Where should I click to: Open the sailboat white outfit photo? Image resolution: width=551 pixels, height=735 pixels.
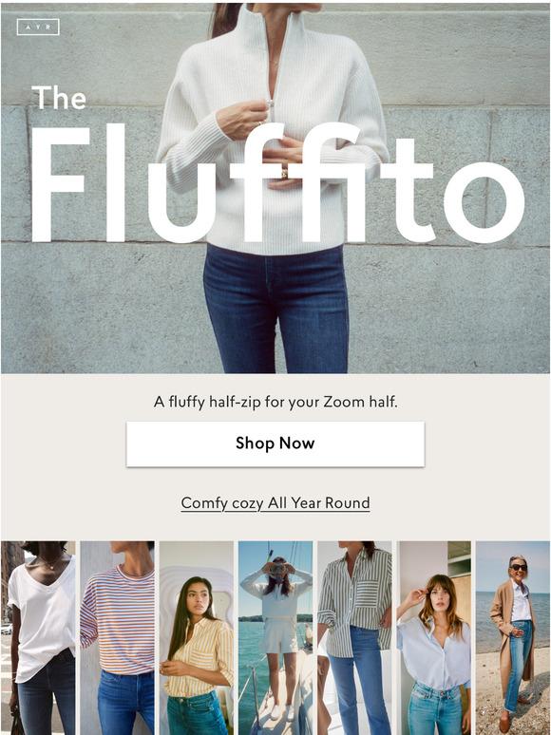point(275,638)
